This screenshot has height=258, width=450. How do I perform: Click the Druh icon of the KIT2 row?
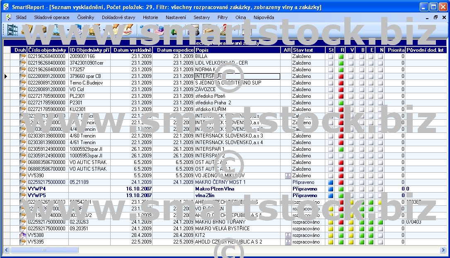click(x=23, y=235)
